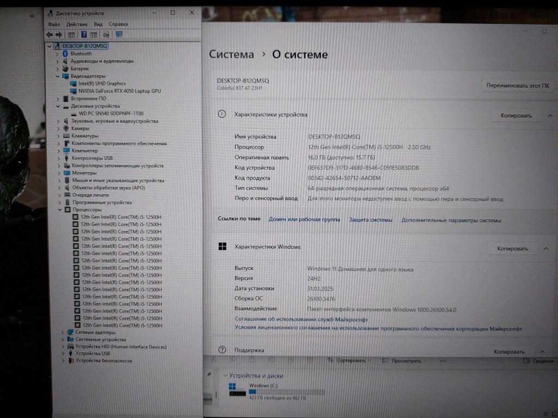Screen dimensions: 558x418
Task: Click the update driver toolbar icon
Action: pyautogui.click(x=106, y=35)
